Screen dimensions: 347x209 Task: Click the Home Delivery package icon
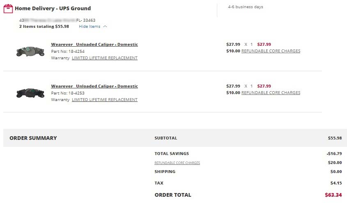[x=8, y=9]
